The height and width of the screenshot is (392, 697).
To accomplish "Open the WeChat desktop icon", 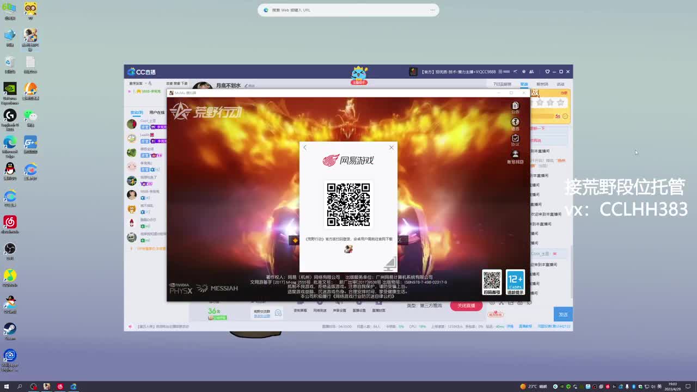I will click(x=30, y=118).
